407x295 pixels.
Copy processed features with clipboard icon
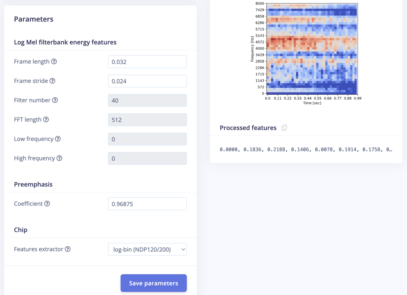tap(284, 128)
